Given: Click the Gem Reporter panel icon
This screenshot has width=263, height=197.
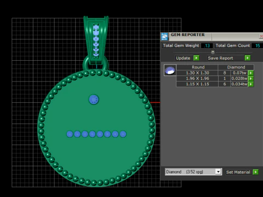Looking at the screenshot, I should (x=164, y=37).
